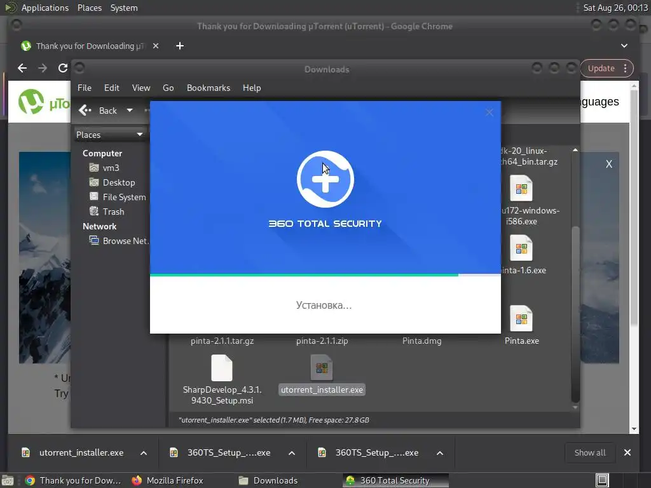Click the utorrent_installer.exe file label
Viewport: 651px width, 488px height.
[322, 390]
